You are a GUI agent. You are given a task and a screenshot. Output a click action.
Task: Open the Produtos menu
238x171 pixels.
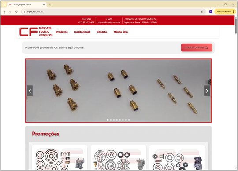62,32
